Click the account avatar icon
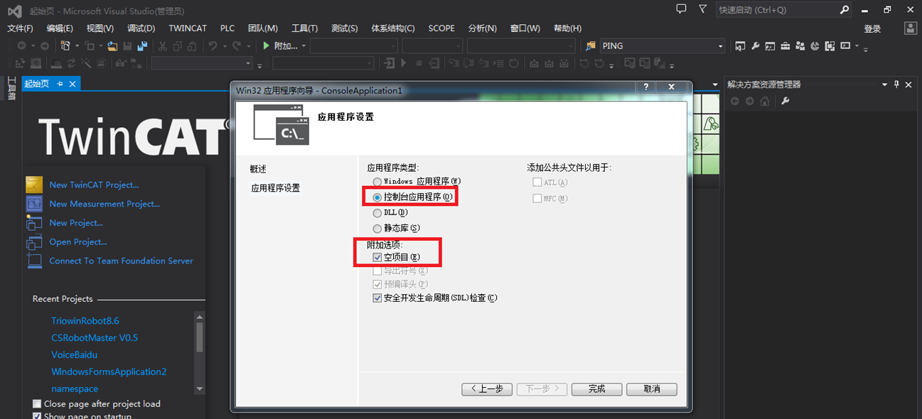The width and height of the screenshot is (922, 419). coord(911,28)
